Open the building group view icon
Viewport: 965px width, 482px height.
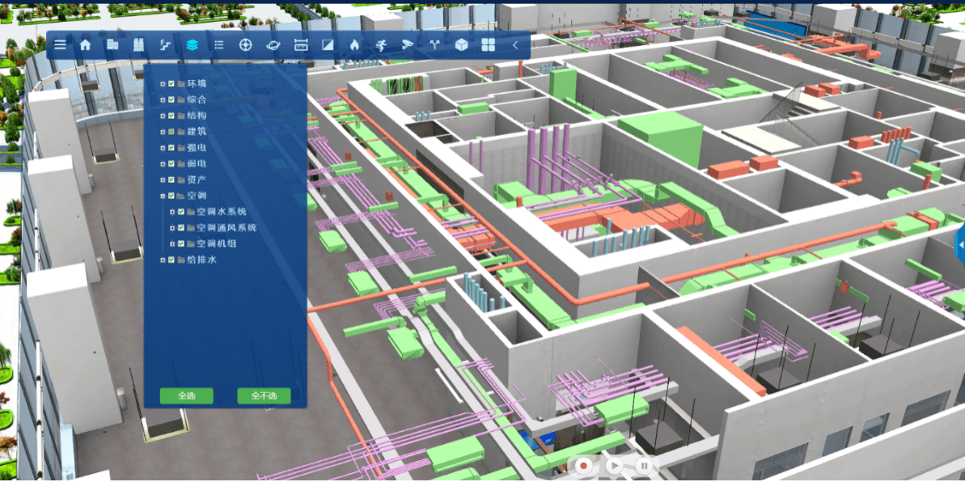pos(112,45)
